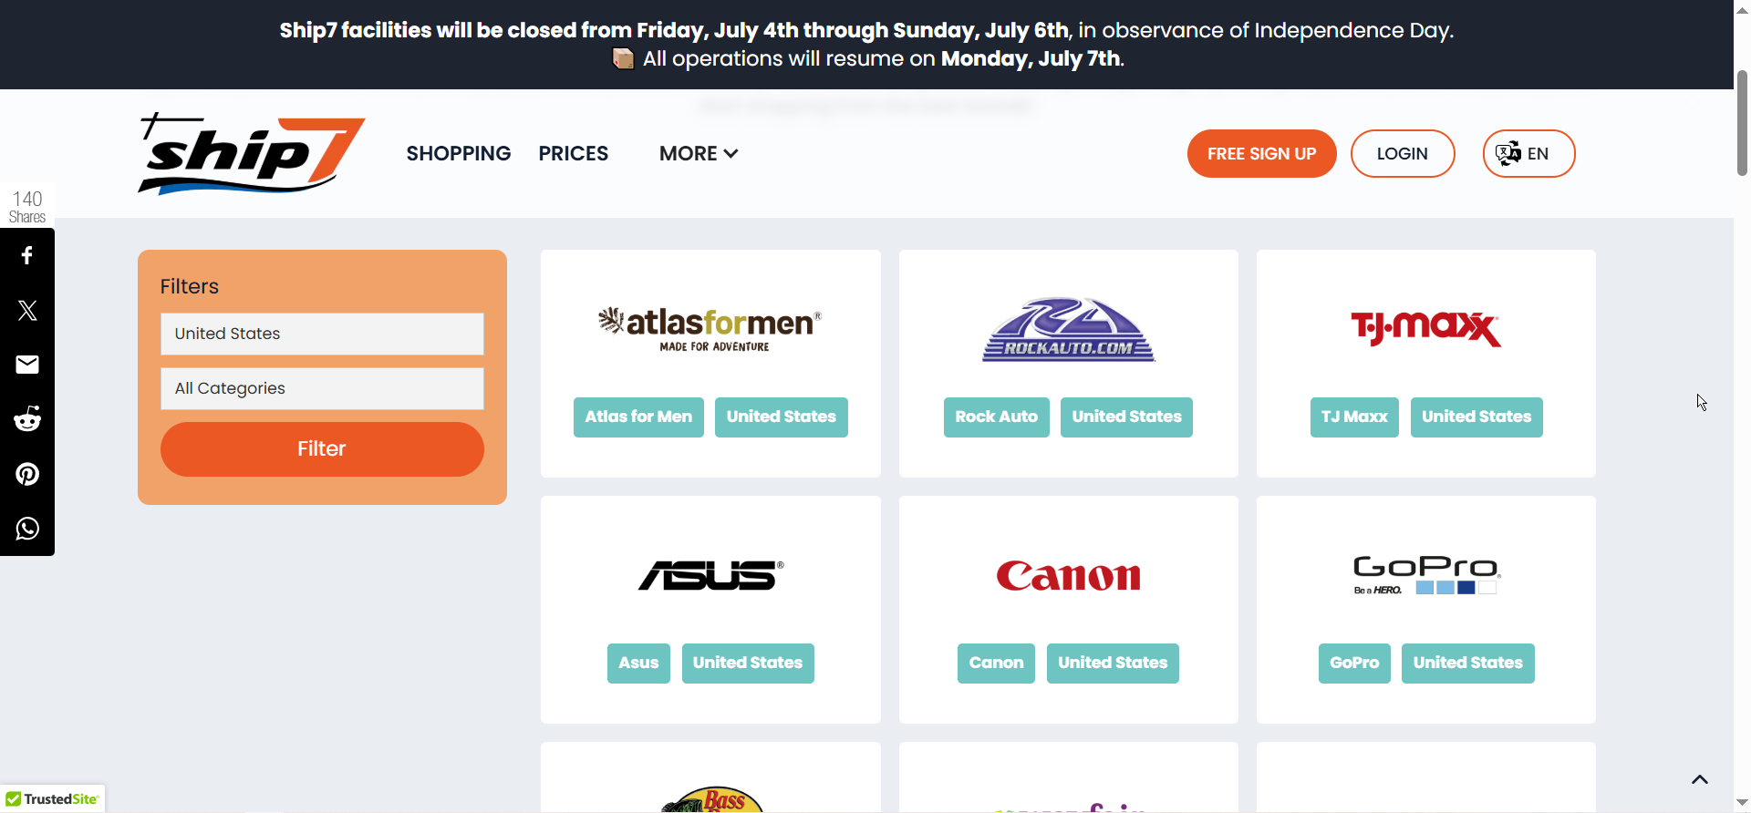Share page on Reddit
Viewport: 1751px width, 813px height.
tap(27, 420)
